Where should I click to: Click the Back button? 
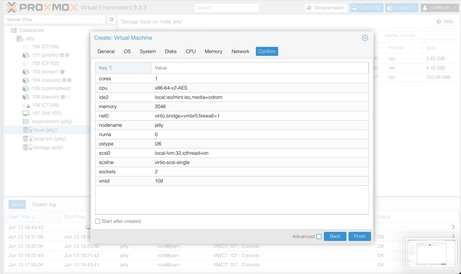[335, 236]
